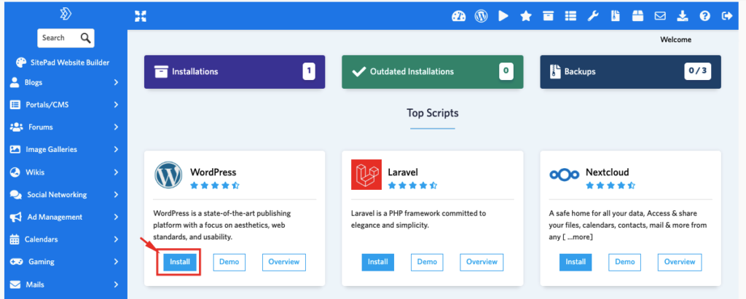
Task: Open the WordPress Overview
Action: (284, 262)
